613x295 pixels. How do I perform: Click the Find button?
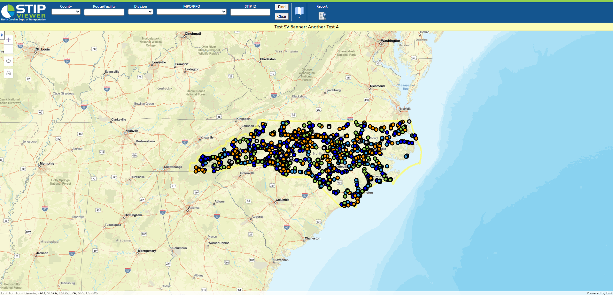click(x=282, y=7)
